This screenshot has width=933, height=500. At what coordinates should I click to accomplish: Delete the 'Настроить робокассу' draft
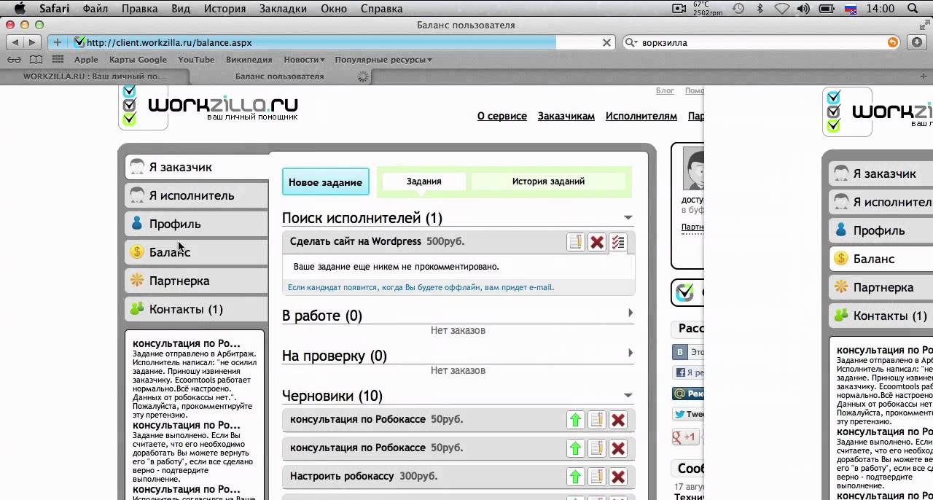point(618,477)
